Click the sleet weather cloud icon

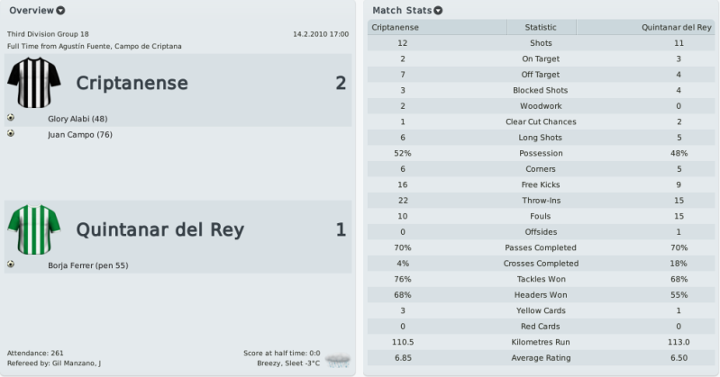pos(338,361)
